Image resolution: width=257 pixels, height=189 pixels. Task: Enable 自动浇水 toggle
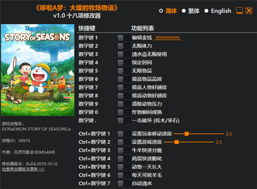pos(124,183)
